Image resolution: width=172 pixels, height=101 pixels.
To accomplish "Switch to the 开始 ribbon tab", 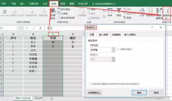I will click(x=13, y=4).
